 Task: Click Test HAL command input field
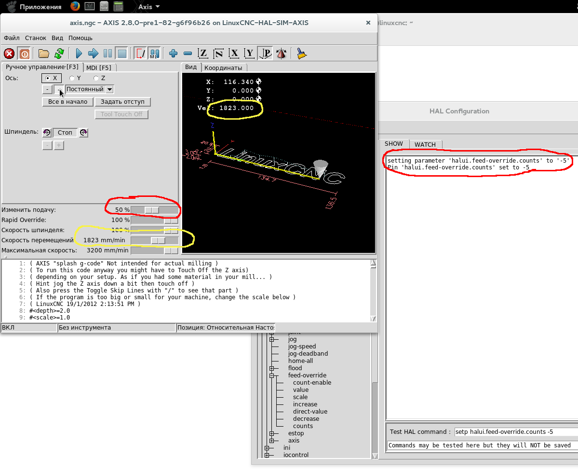[516, 432]
